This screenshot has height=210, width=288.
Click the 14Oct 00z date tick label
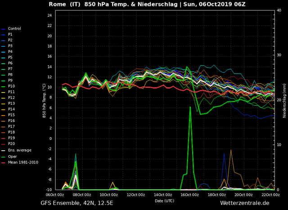[x=163, y=195]
